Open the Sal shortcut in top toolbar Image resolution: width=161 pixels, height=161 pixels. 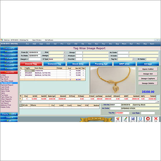(55, 44)
